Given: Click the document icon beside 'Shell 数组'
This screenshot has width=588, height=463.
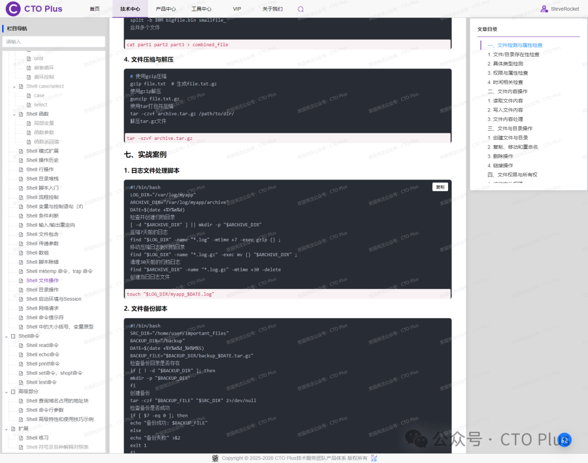Looking at the screenshot, I should pyautogui.click(x=21, y=253).
